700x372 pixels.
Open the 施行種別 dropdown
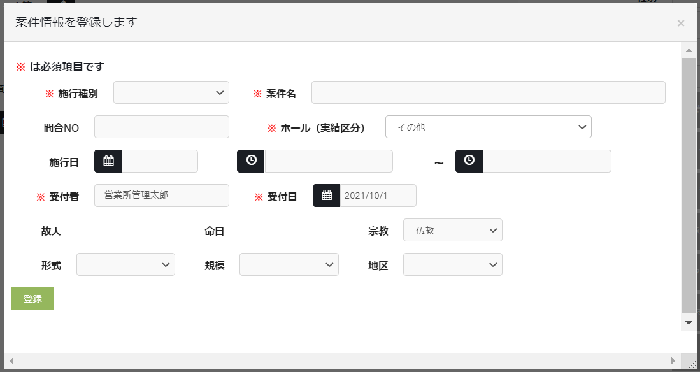click(171, 92)
